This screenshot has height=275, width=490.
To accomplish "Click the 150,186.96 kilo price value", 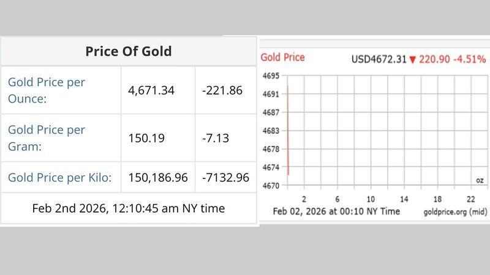I will (158, 177).
